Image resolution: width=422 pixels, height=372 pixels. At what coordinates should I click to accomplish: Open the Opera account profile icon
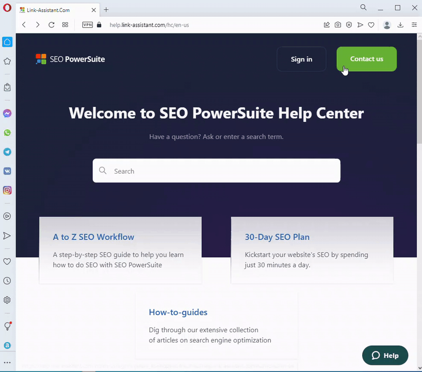coord(387,25)
